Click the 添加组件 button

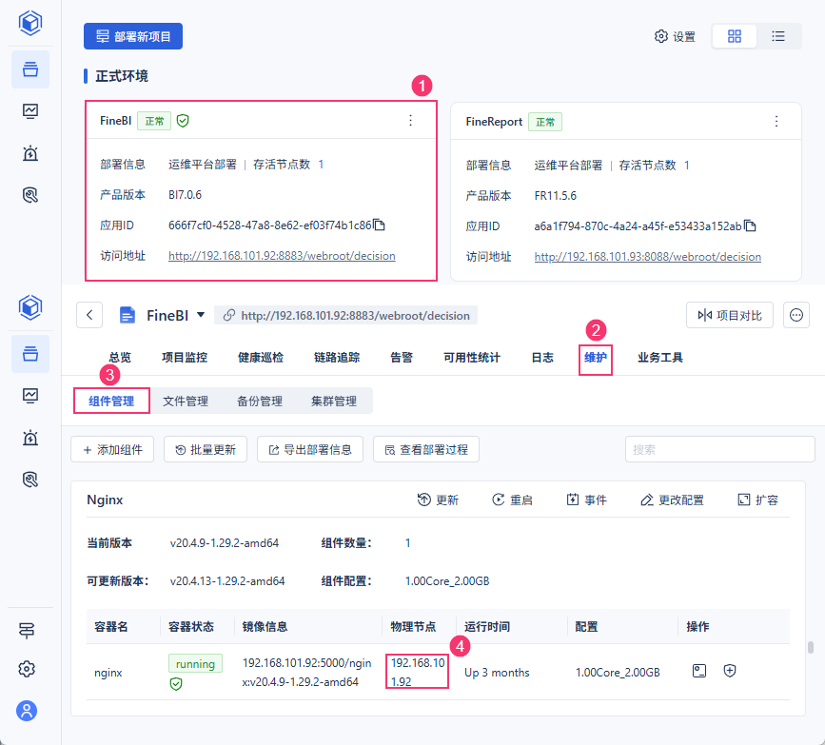click(112, 449)
